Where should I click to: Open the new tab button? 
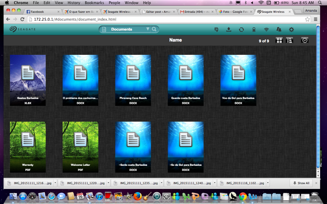coord(298,12)
